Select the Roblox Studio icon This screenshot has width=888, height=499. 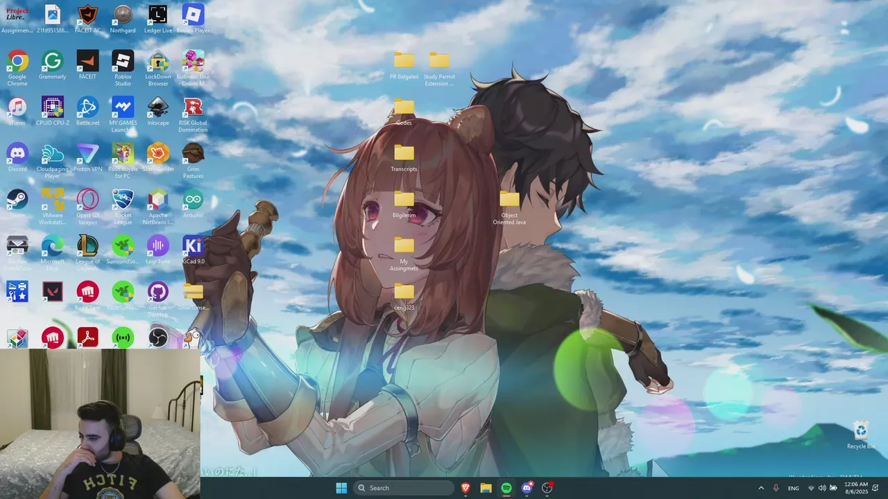point(123,69)
